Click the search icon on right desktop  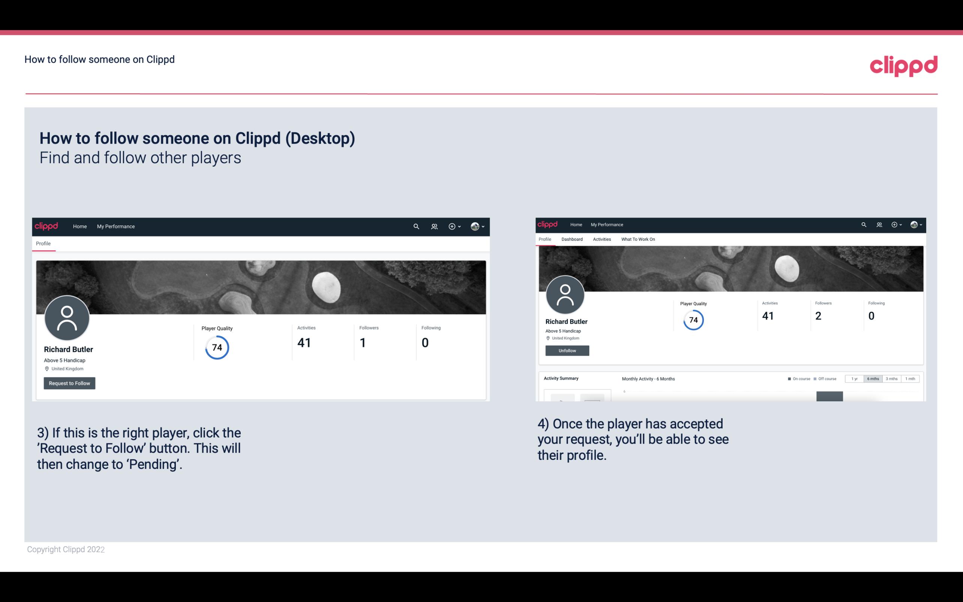[x=863, y=224]
